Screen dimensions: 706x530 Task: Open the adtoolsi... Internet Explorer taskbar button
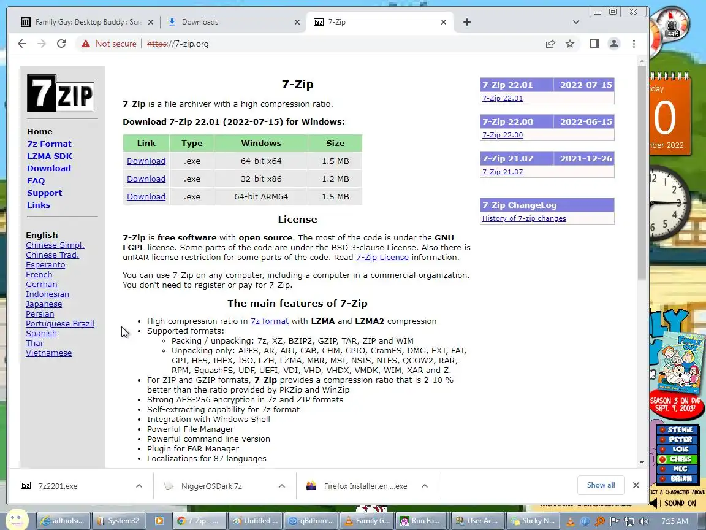pos(63,521)
